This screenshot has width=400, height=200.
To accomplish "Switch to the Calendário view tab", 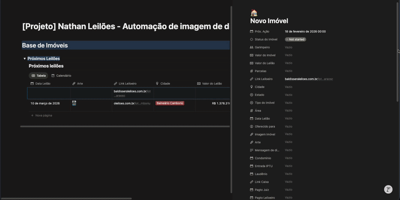I will point(61,75).
